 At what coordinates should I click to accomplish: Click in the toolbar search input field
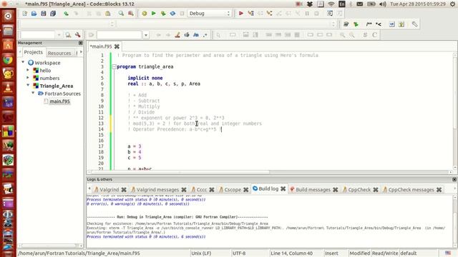(x=38, y=35)
